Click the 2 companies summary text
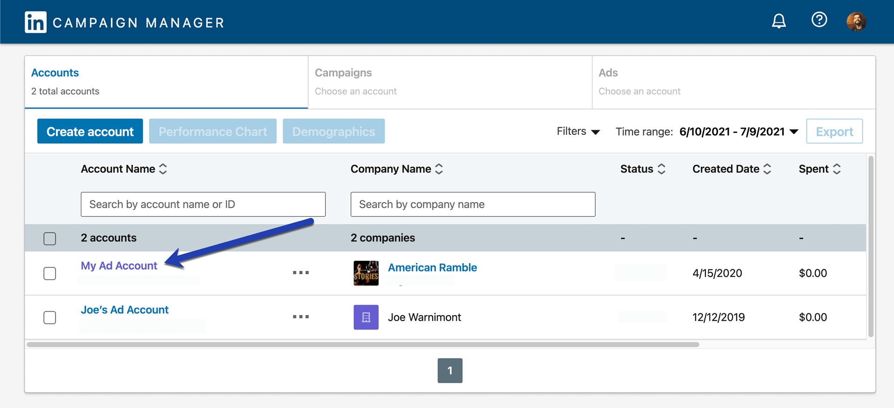894x408 pixels. point(383,238)
